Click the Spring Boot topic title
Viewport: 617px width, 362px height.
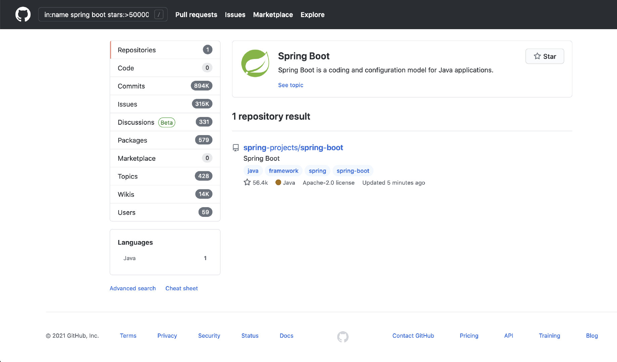pyautogui.click(x=304, y=56)
